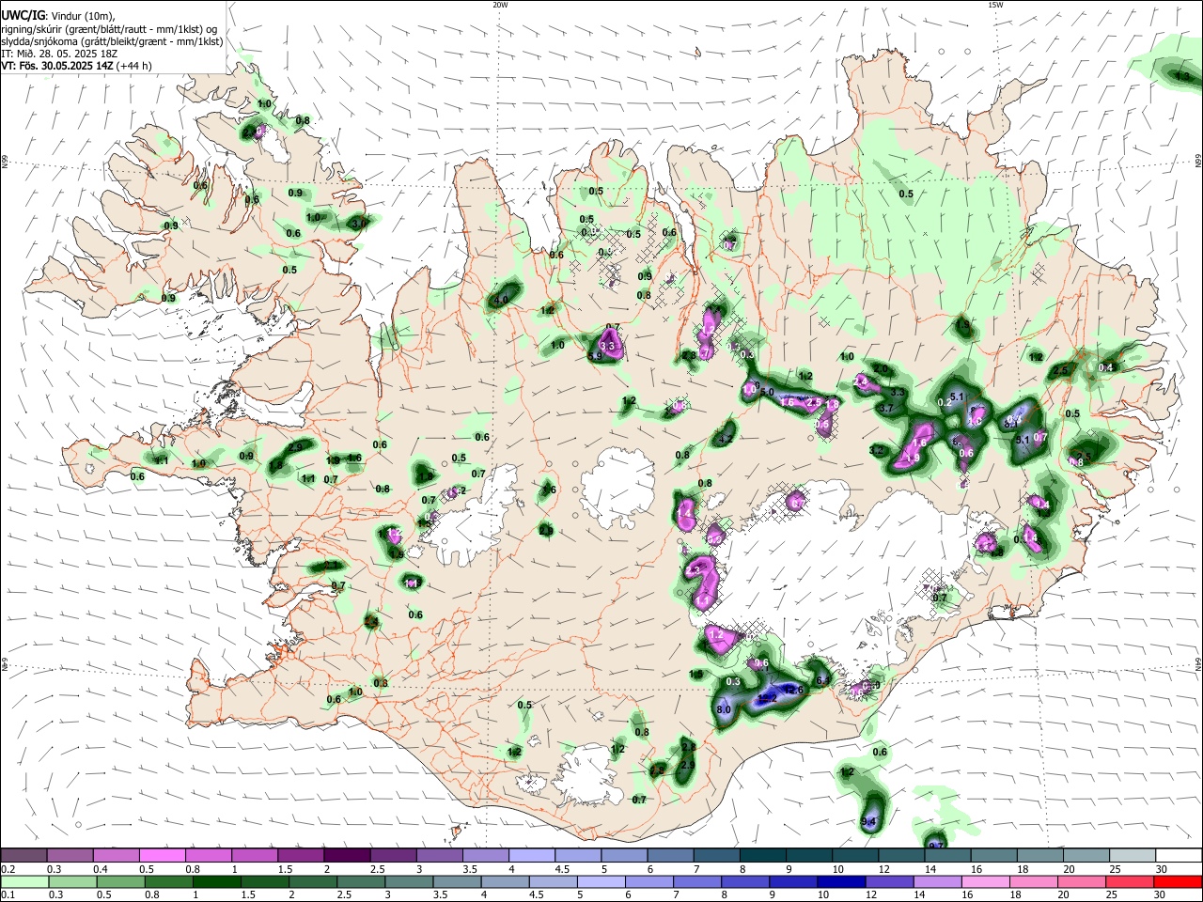Screen dimensions: 1203x902
Task: Click the '4.0' precipitation value on the map
Action: 501,301
